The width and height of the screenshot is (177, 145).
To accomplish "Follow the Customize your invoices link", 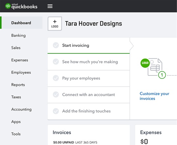I will 154,96.
